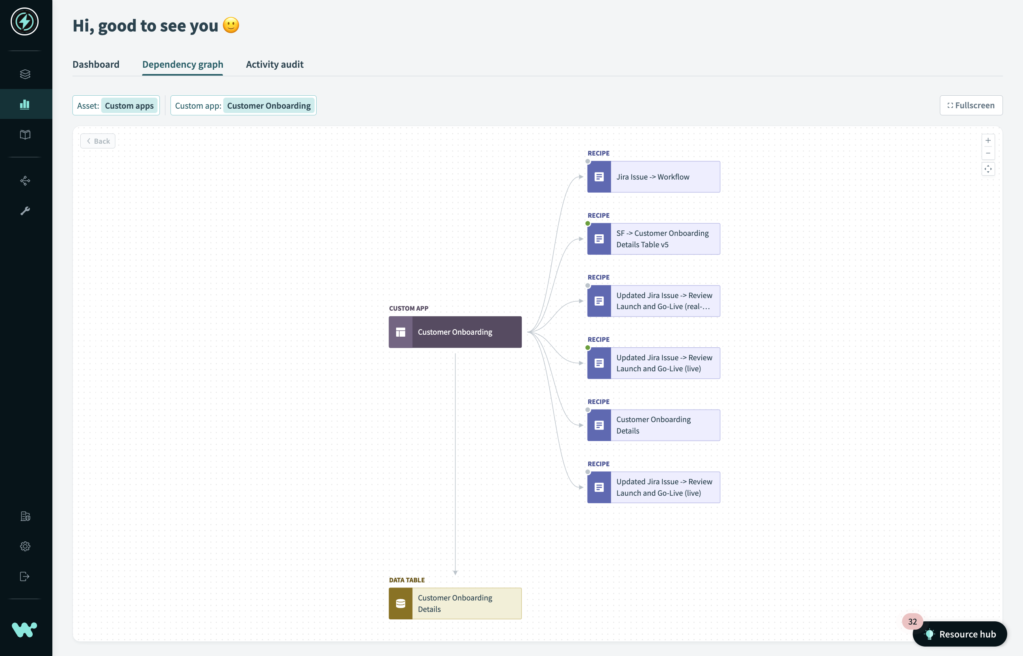The image size is (1023, 656).
Task: Click the logout icon in the sidebar
Action: 25,576
